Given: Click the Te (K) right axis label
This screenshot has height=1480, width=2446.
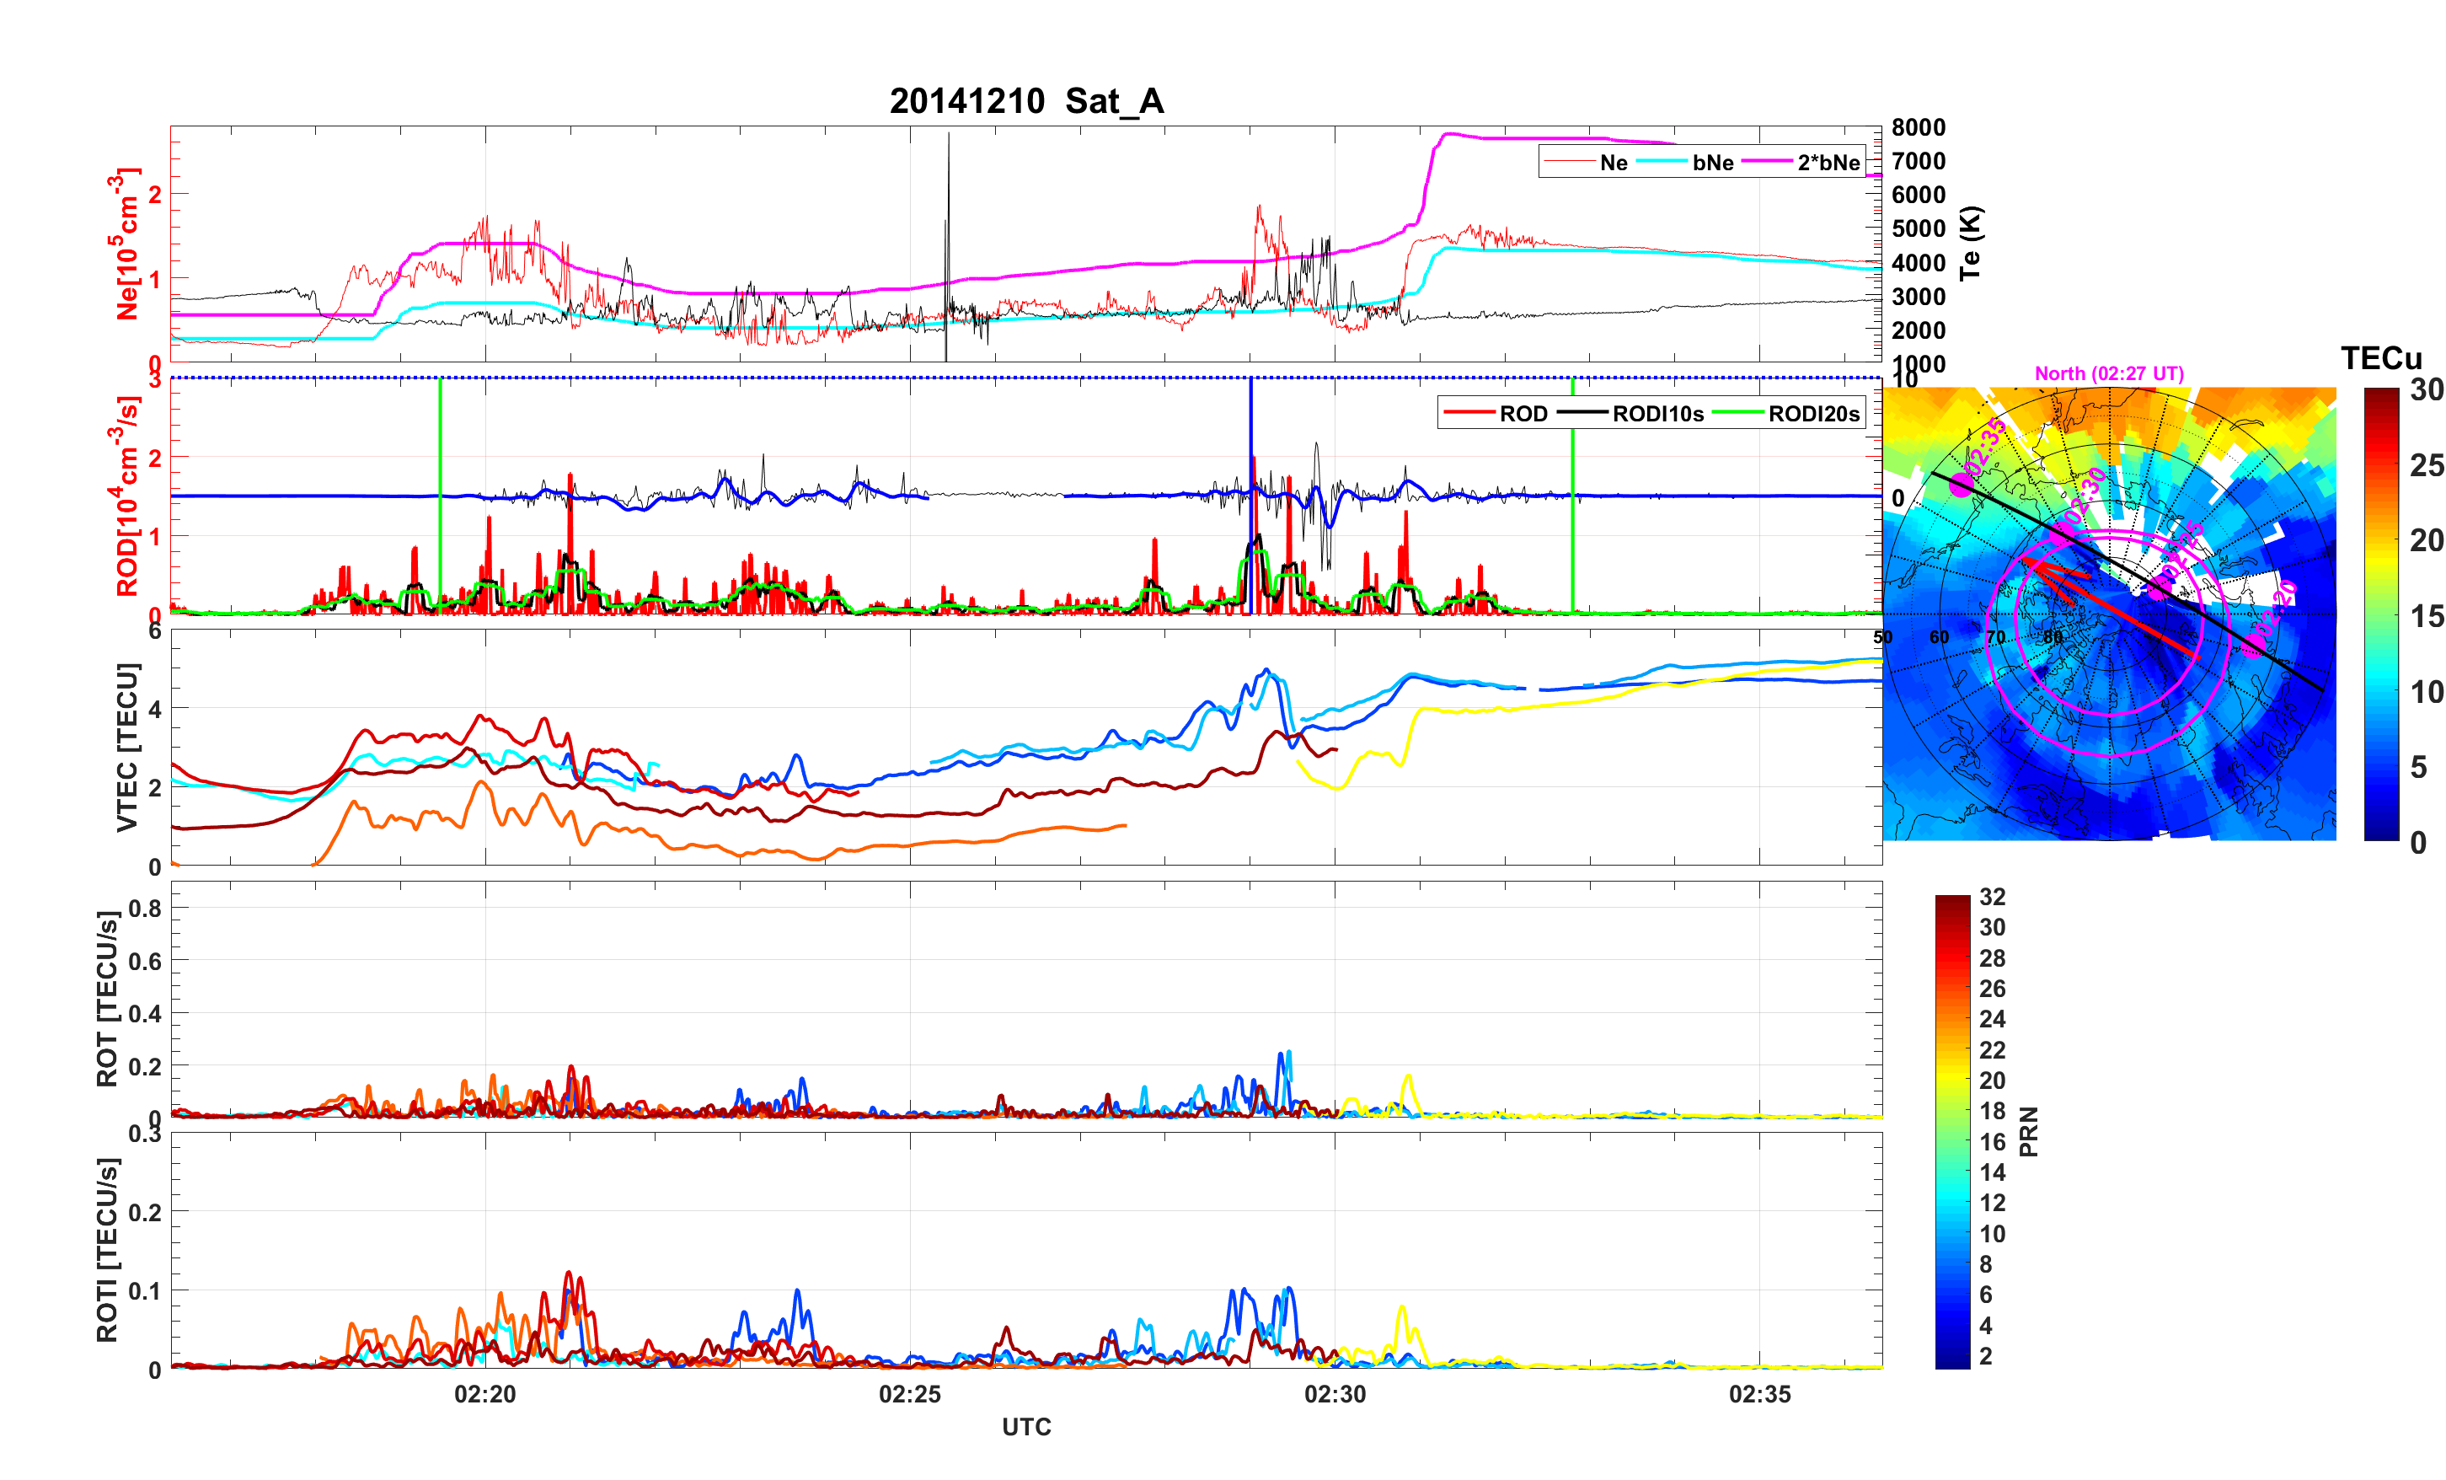Looking at the screenshot, I should [x=1971, y=244].
